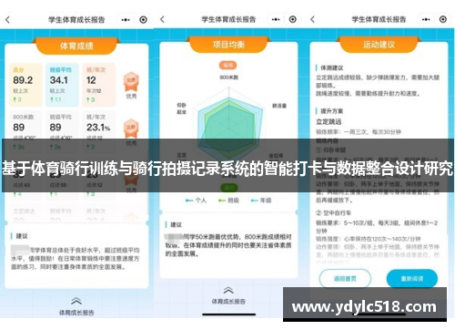Click the 返回首页 button
Screen dimensions: 455x330
(x=345, y=278)
